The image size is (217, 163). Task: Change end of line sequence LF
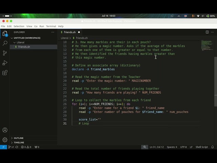[191, 147]
